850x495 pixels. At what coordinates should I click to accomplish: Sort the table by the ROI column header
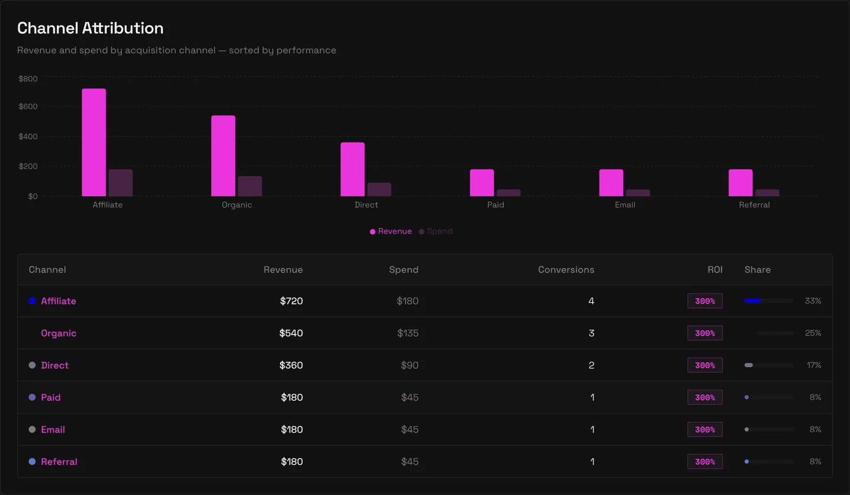(x=715, y=270)
